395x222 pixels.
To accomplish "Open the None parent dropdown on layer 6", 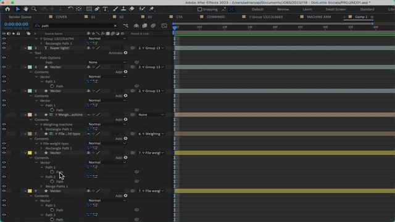I will [151, 115].
